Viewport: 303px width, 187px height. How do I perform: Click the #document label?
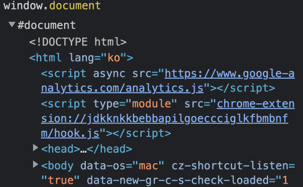[x=46, y=26]
